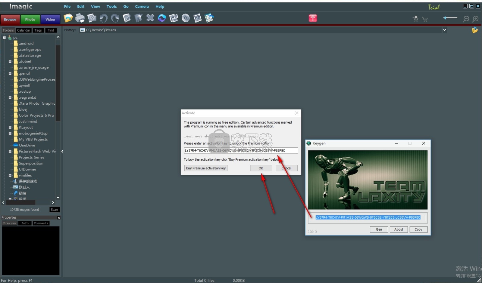
Task: Close the Properties panel
Action: (59, 218)
